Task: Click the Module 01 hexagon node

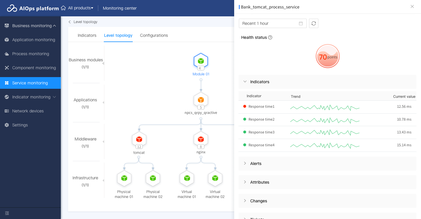Action: click(x=201, y=61)
